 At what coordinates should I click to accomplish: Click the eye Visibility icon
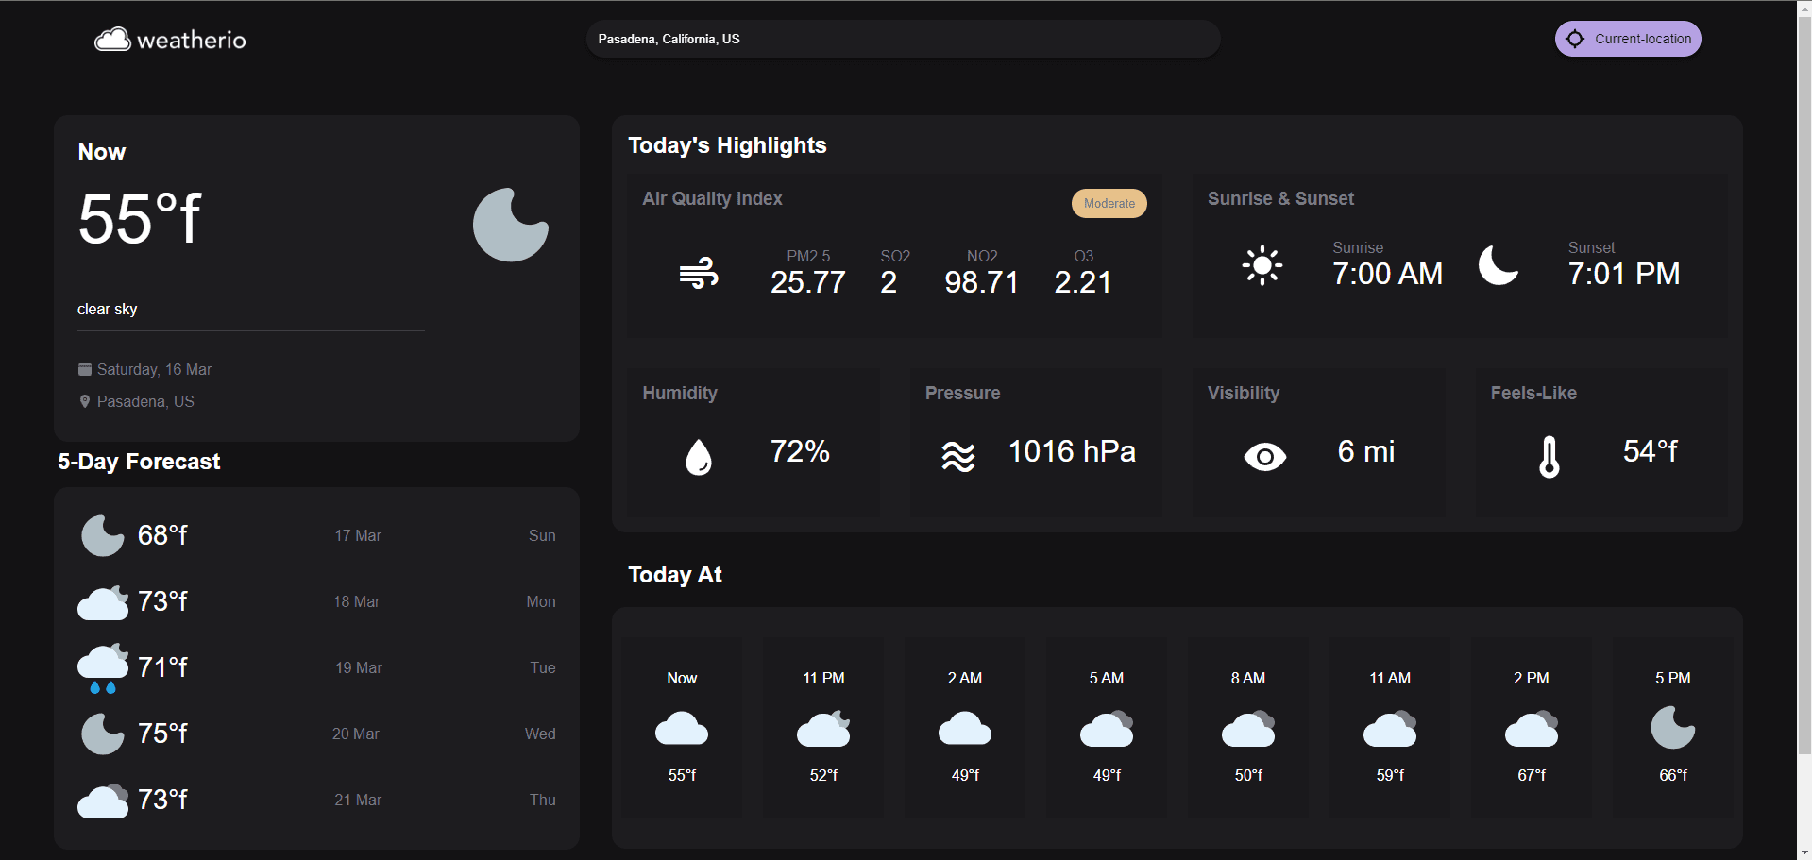[x=1264, y=457]
